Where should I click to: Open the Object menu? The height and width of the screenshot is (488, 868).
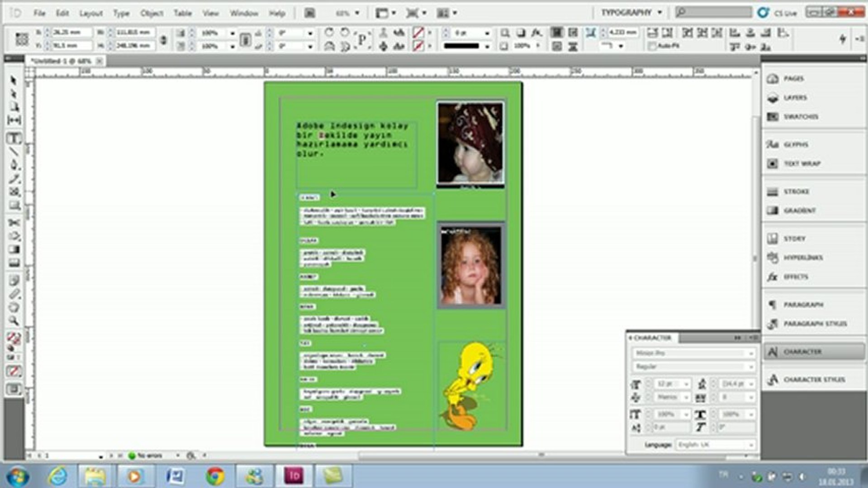[x=152, y=13]
